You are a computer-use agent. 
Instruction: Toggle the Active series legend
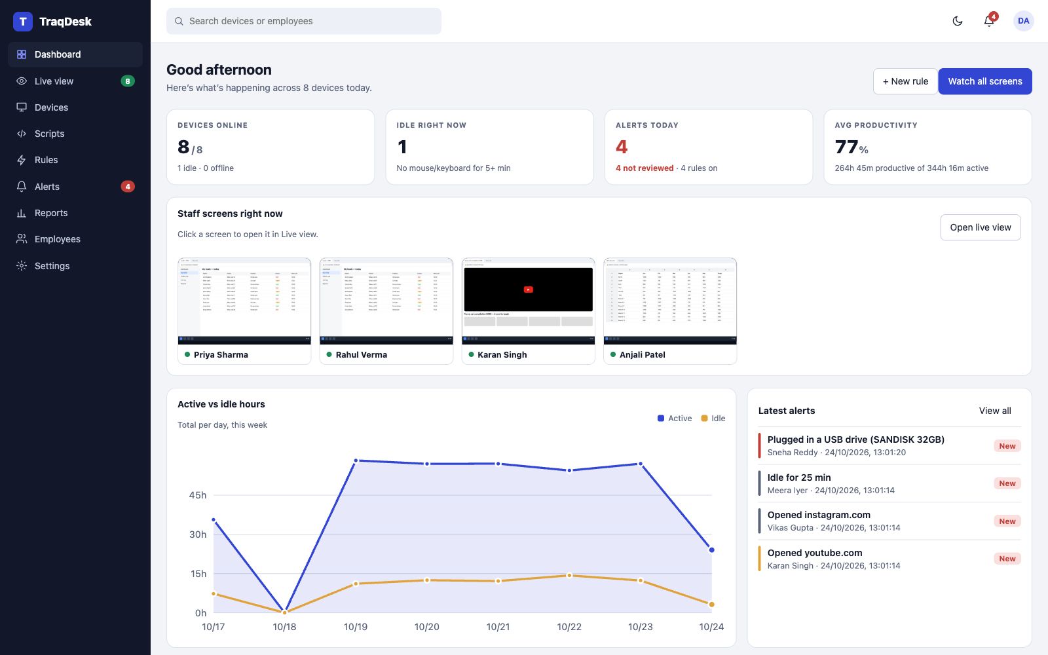click(x=675, y=419)
